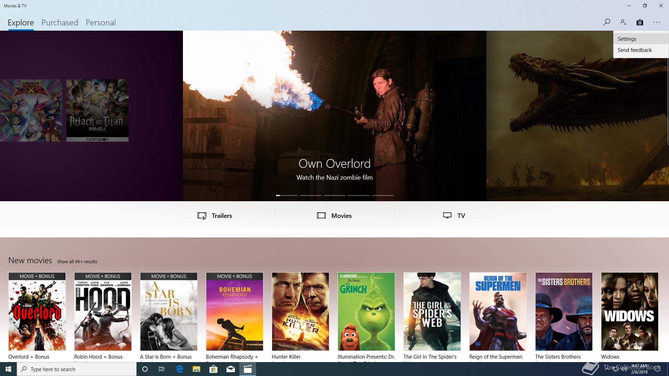The height and width of the screenshot is (376, 669).
Task: Open Reign of the Supermen poster
Action: click(498, 312)
